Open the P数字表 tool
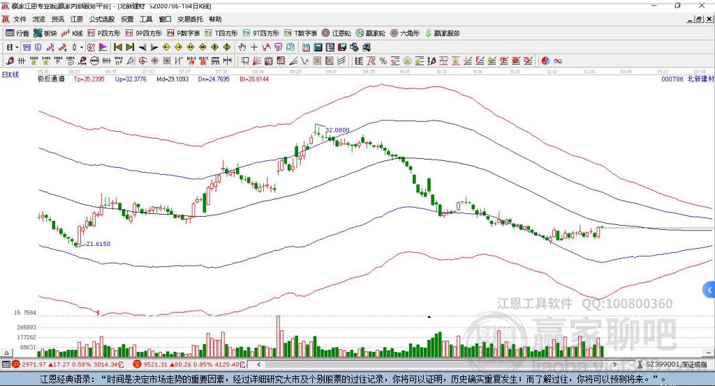The width and height of the screenshot is (715, 386). (x=184, y=33)
